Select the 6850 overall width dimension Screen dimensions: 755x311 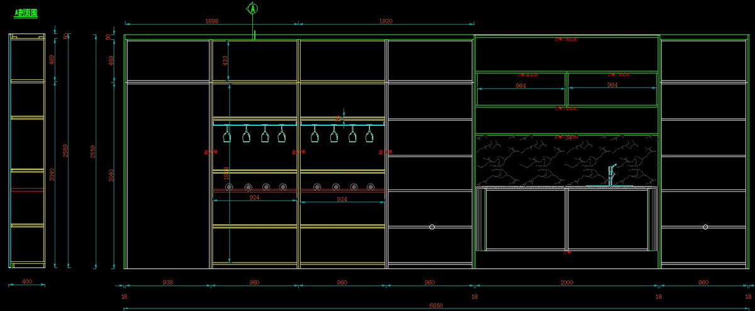point(436,305)
